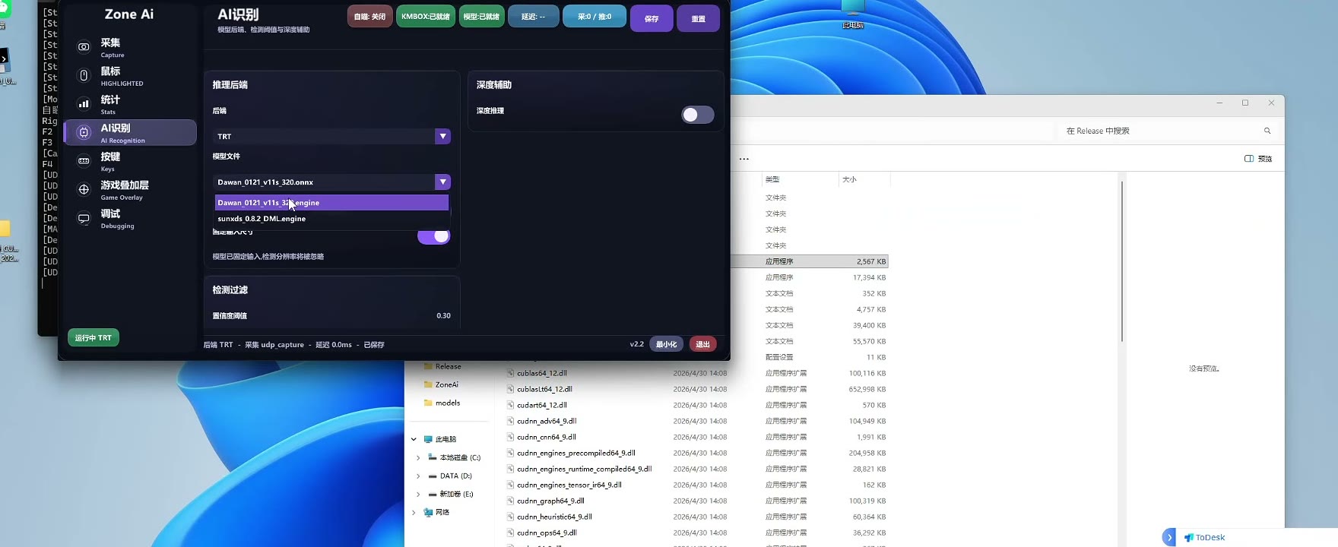
Task: Switch to the Debugging tab
Action: (x=130, y=219)
